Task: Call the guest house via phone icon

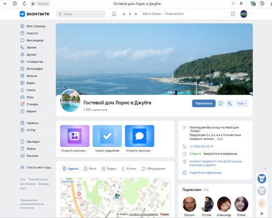Action: click(x=229, y=103)
